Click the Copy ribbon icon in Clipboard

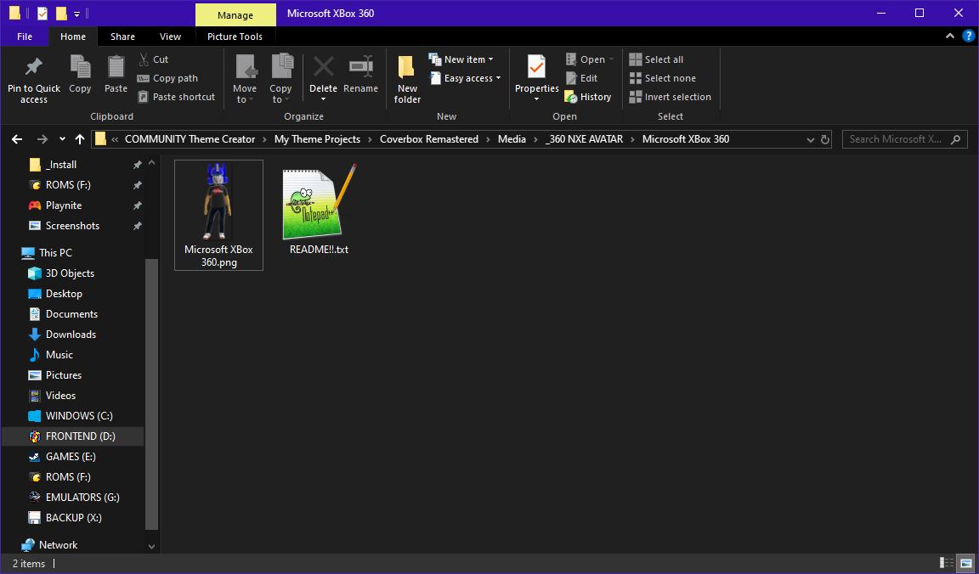point(80,75)
